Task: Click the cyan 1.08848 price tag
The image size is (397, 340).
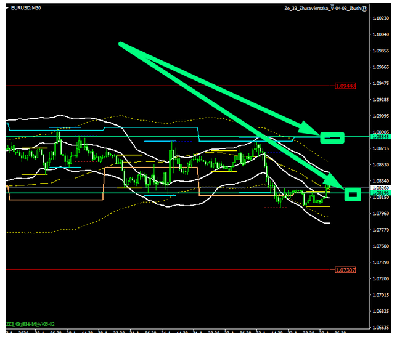Action: (383, 137)
